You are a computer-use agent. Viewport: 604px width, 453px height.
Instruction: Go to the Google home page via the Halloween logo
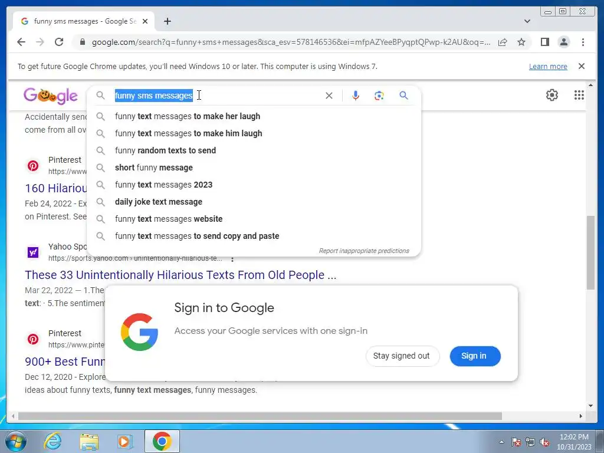pos(51,96)
